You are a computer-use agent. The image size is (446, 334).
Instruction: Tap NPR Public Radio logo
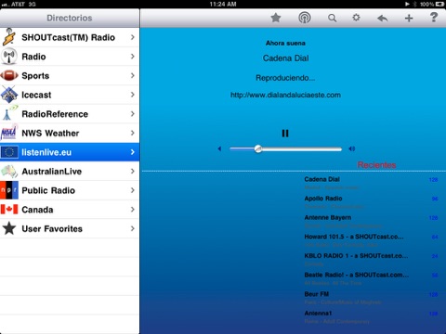9,190
